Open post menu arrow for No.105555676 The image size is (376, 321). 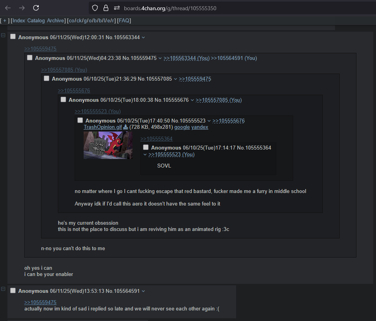tap(192, 100)
